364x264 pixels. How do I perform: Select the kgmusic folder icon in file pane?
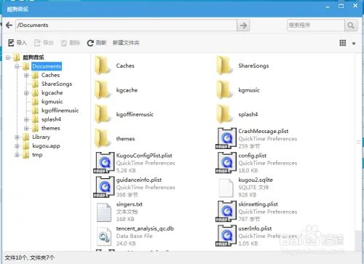(224, 89)
